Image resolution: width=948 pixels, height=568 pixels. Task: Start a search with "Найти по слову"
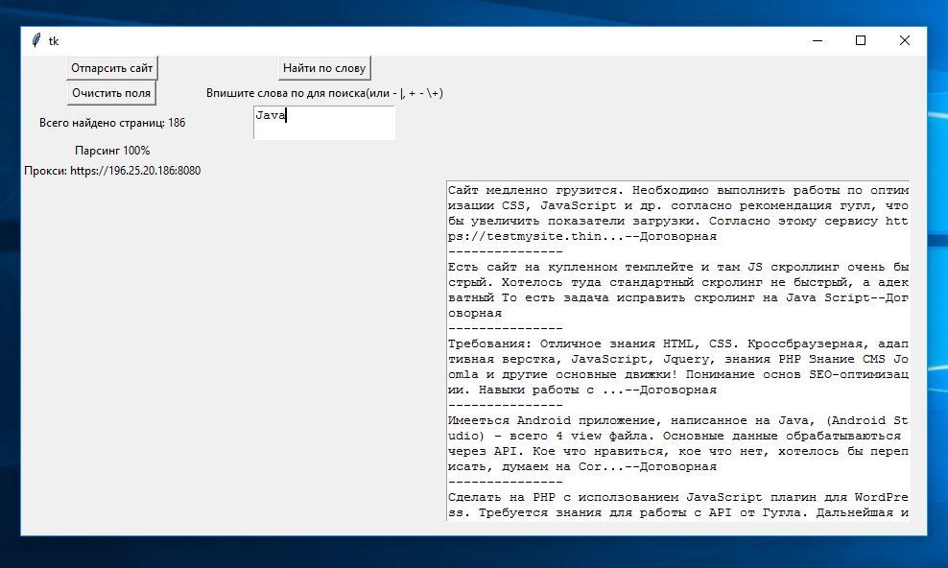point(324,67)
